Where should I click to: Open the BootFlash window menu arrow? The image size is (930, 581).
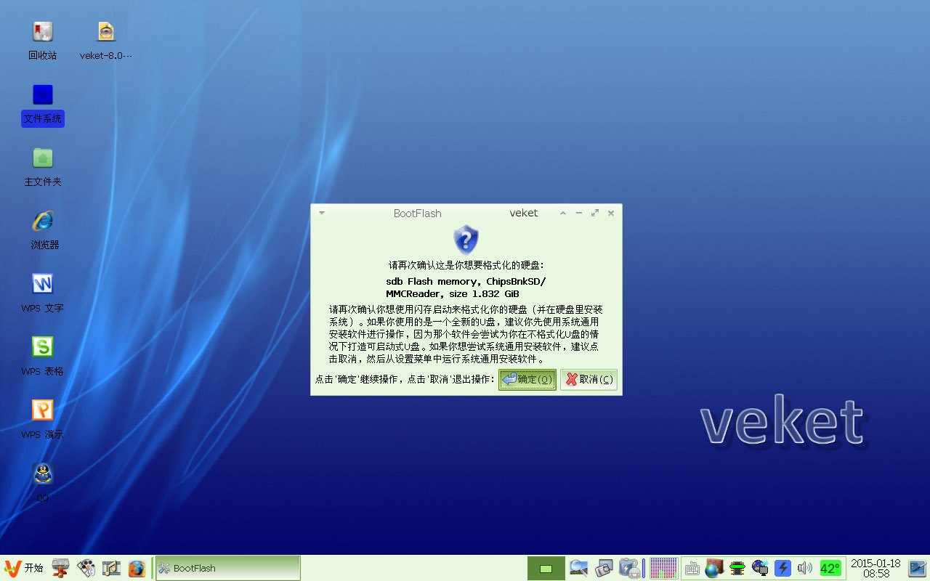322,213
